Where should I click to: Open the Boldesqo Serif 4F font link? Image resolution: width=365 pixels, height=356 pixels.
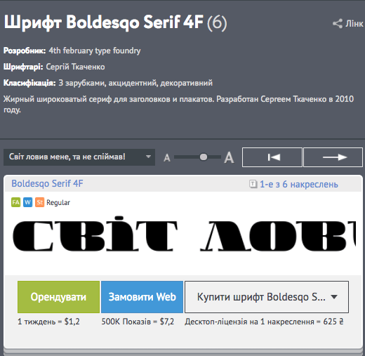click(x=47, y=183)
